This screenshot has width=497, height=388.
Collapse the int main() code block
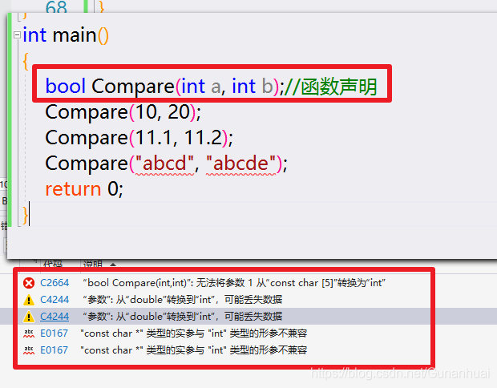tap(17, 34)
